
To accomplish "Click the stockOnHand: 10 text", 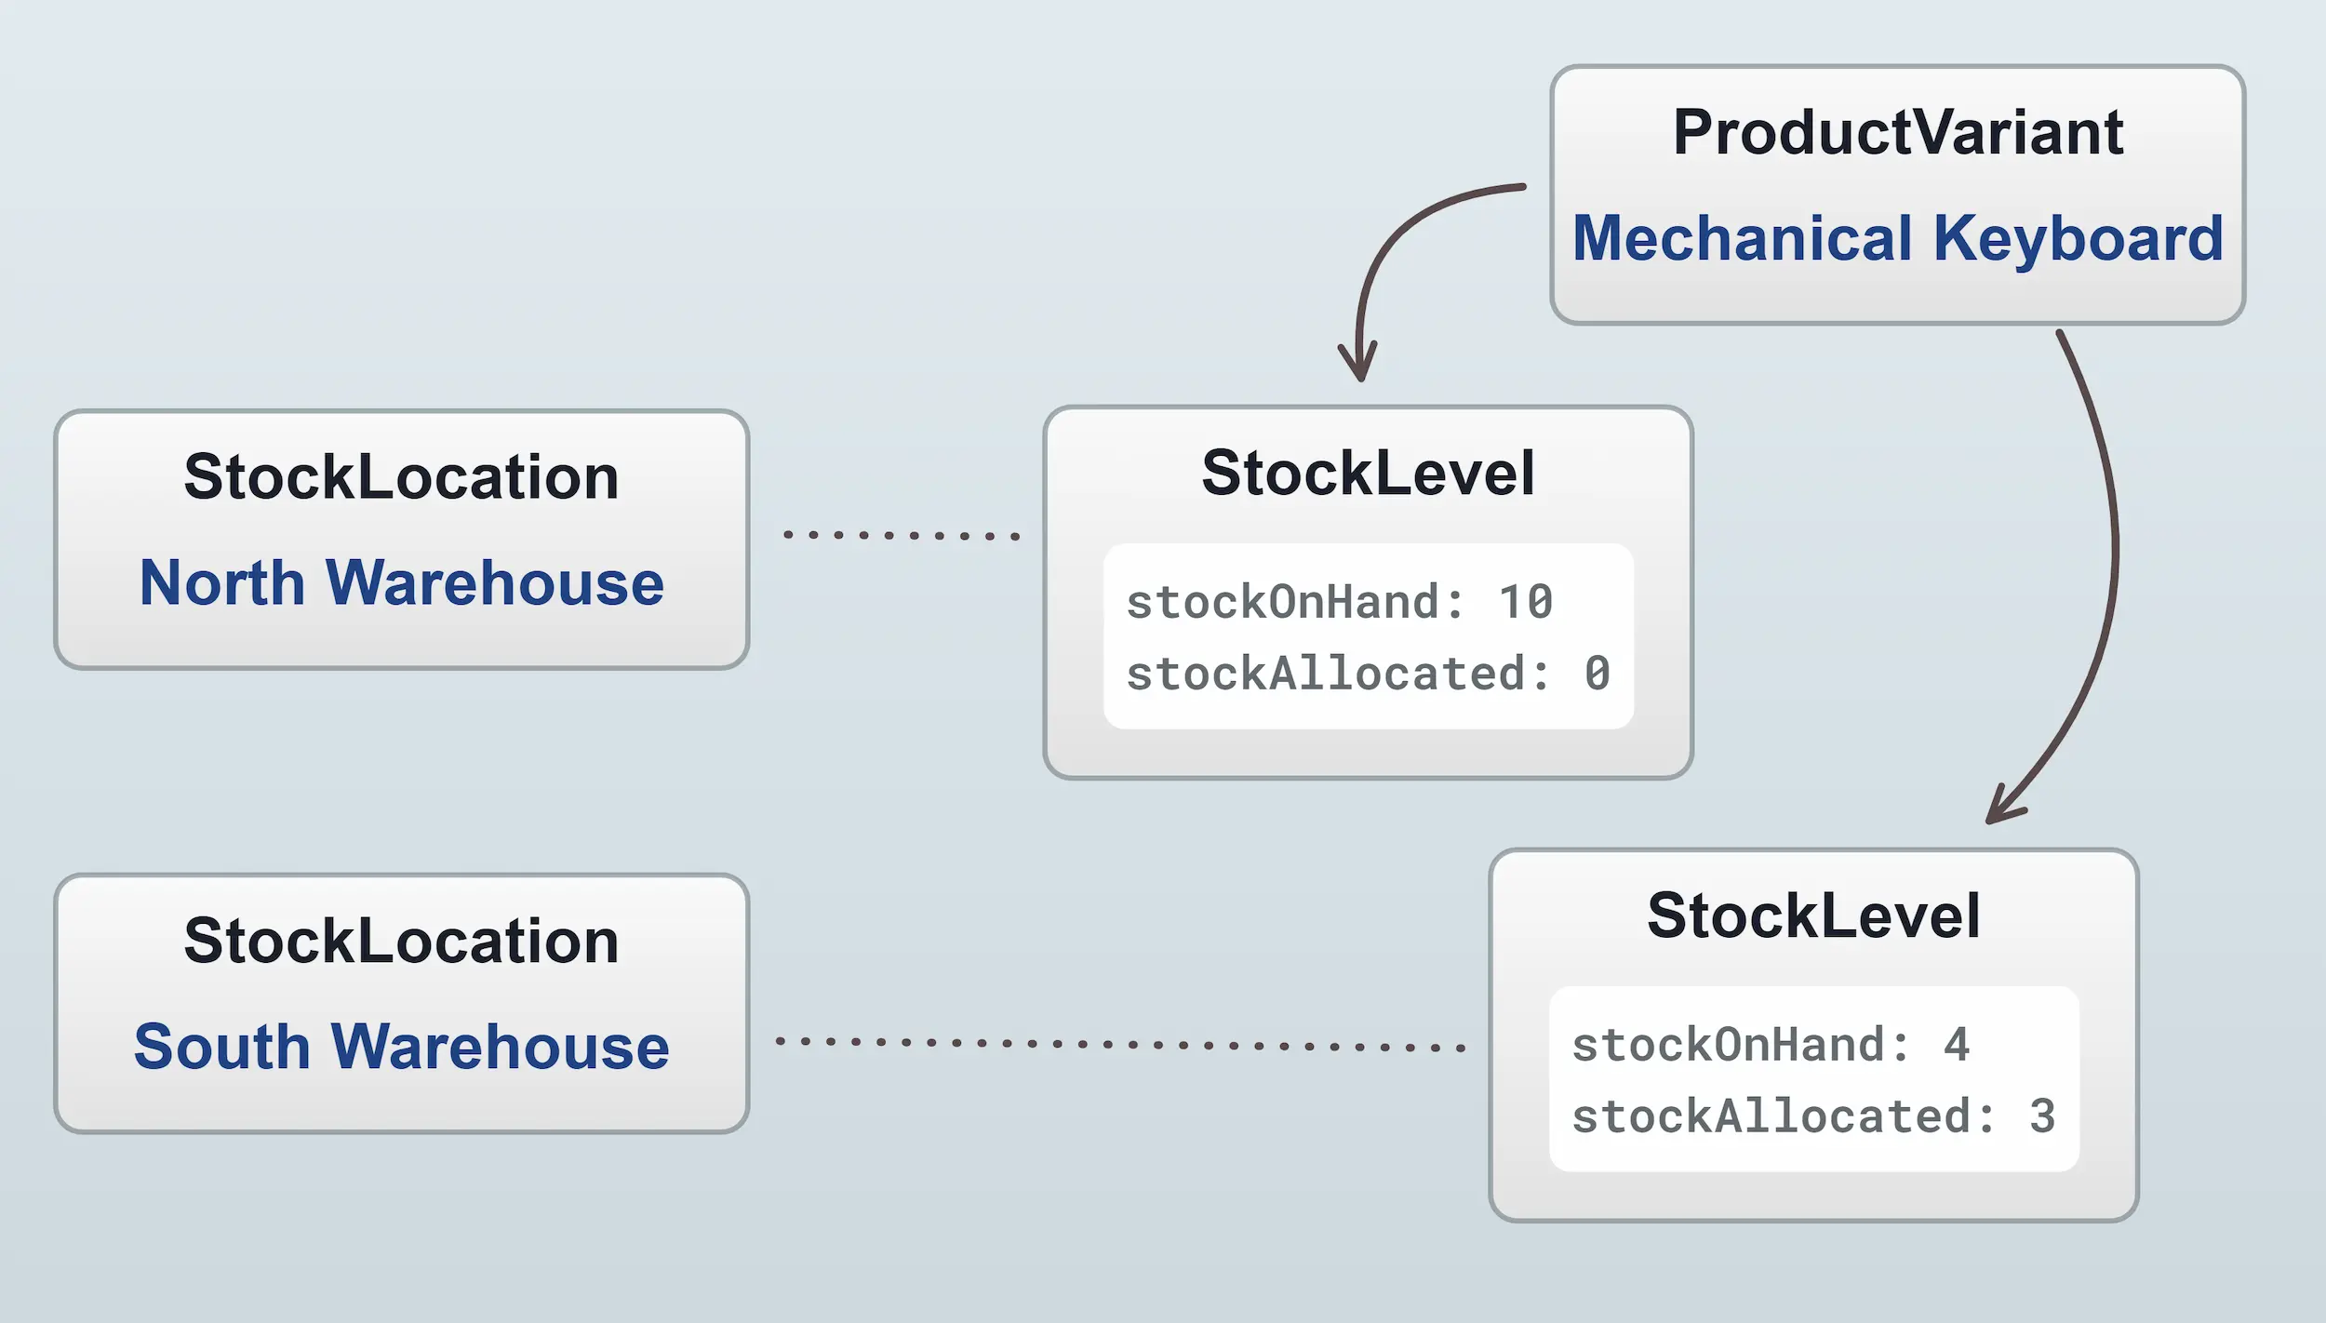I will click(x=1338, y=602).
